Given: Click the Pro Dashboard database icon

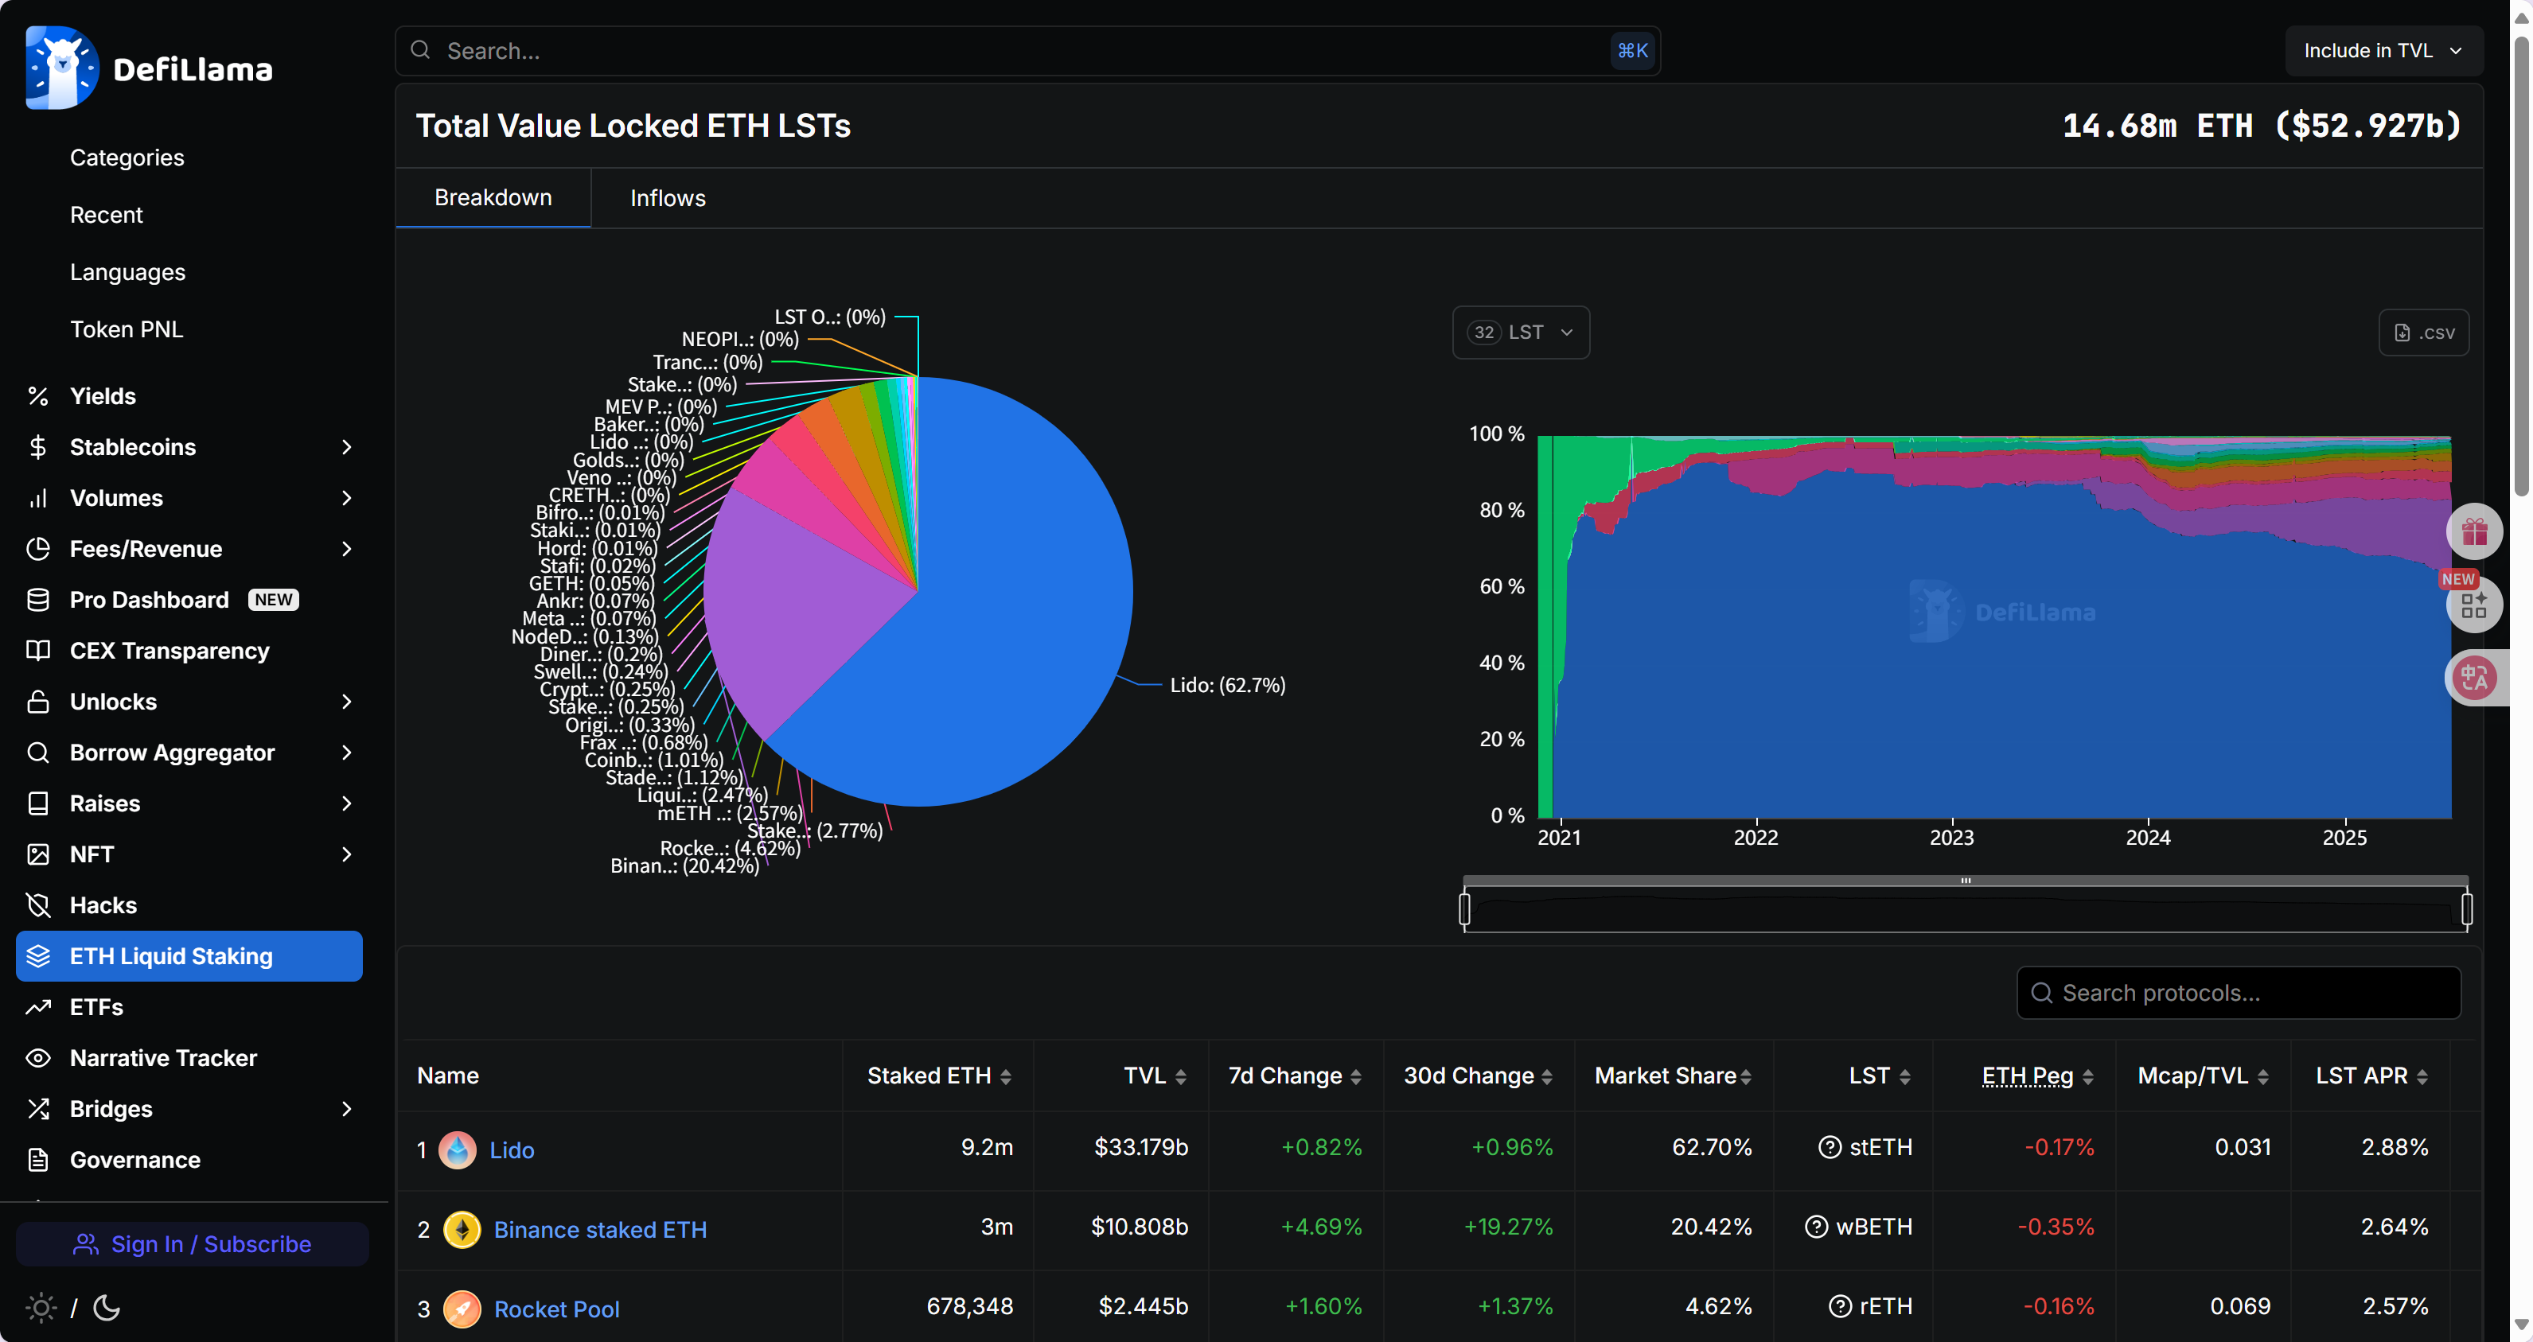Looking at the screenshot, I should (x=38, y=600).
